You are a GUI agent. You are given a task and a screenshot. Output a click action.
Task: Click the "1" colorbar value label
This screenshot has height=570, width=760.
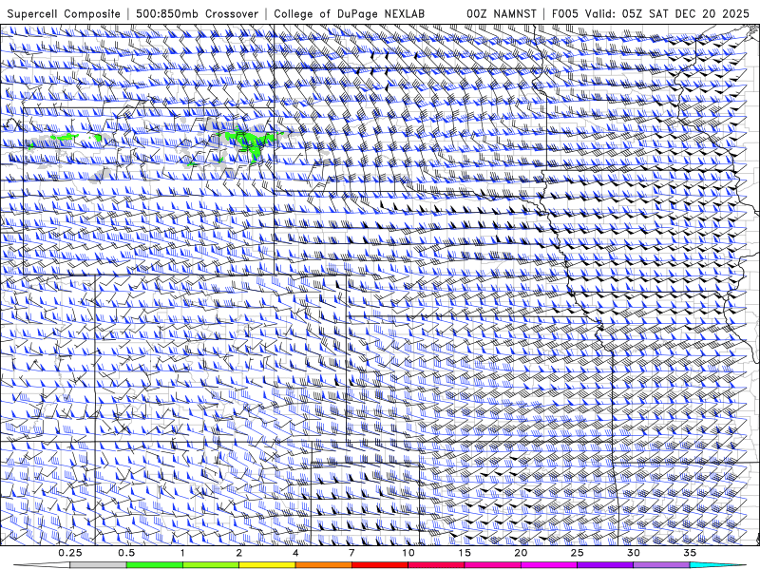[182, 553]
